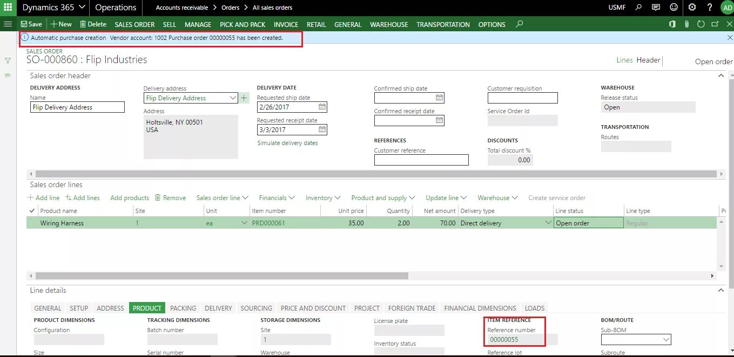Toggle the select-all checkmark in grid header
Image resolution: width=734 pixels, height=357 pixels.
32,211
